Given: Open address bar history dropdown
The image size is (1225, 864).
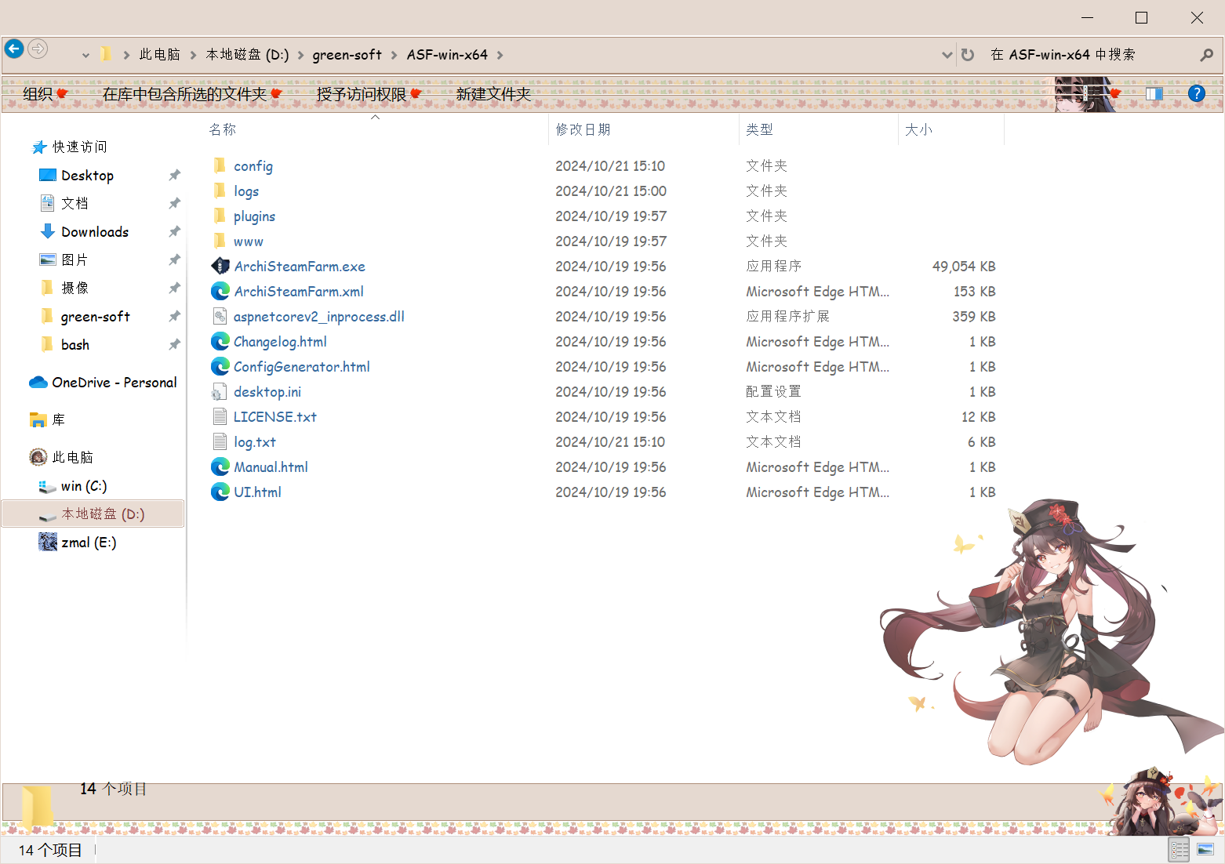Looking at the screenshot, I should point(947,55).
